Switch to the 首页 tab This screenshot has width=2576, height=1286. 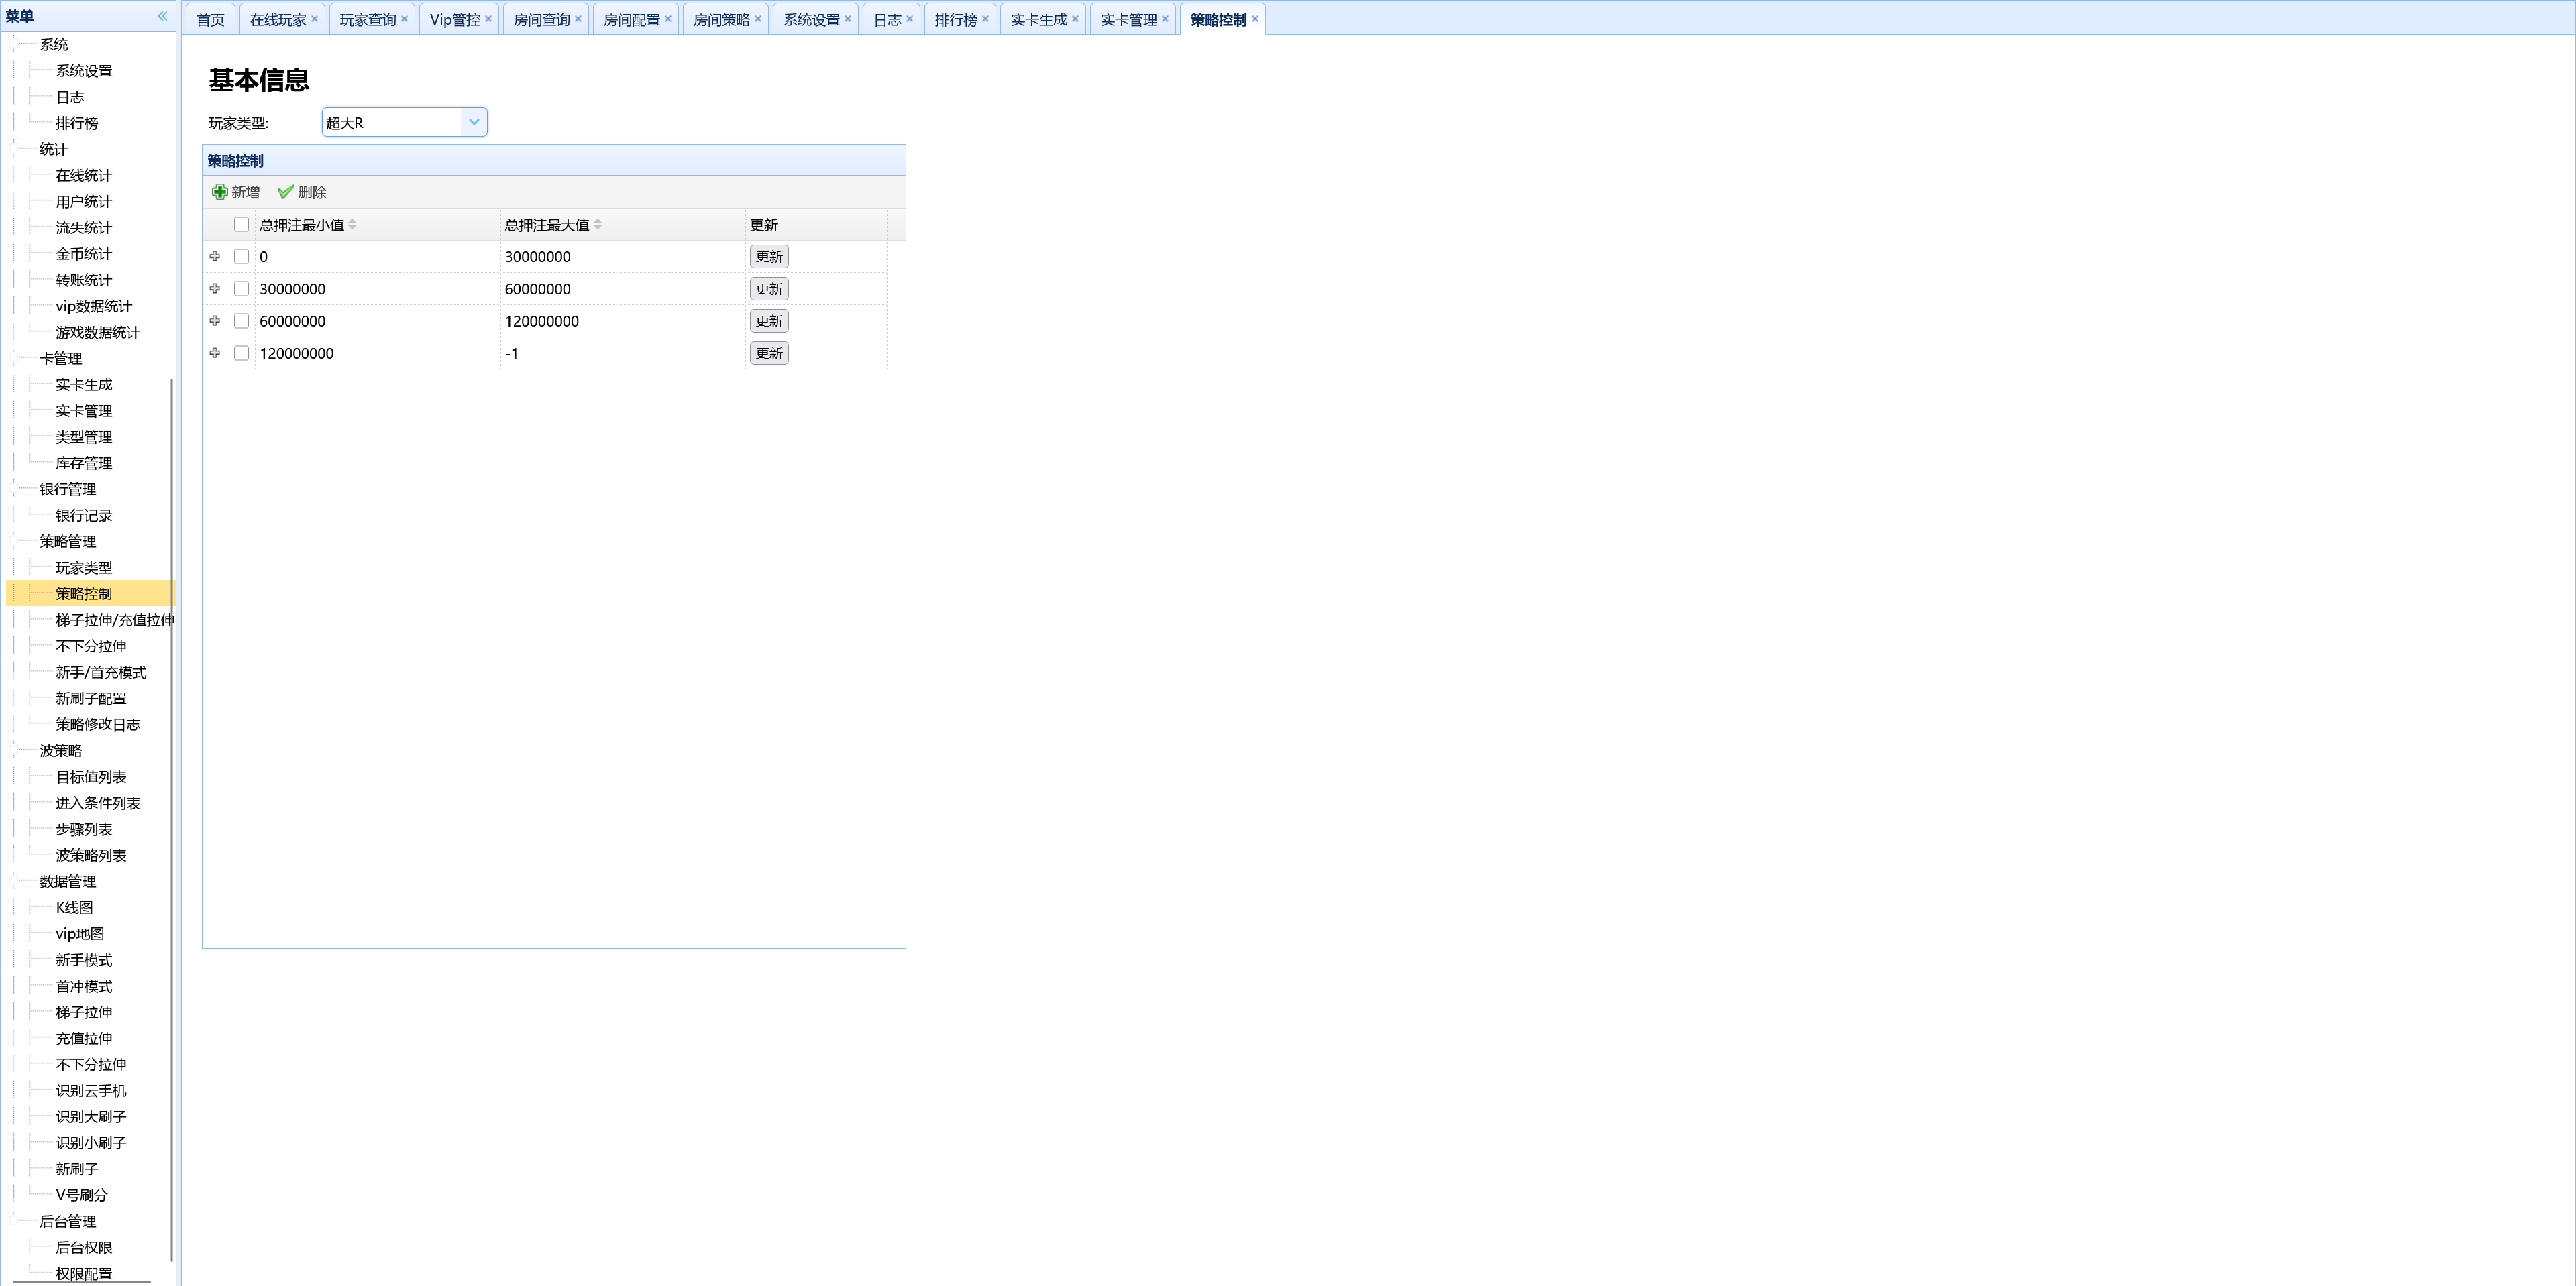pos(210,20)
